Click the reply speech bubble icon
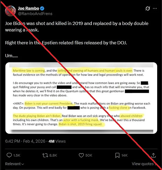This screenshot has width=162, height=170. tap(9, 155)
